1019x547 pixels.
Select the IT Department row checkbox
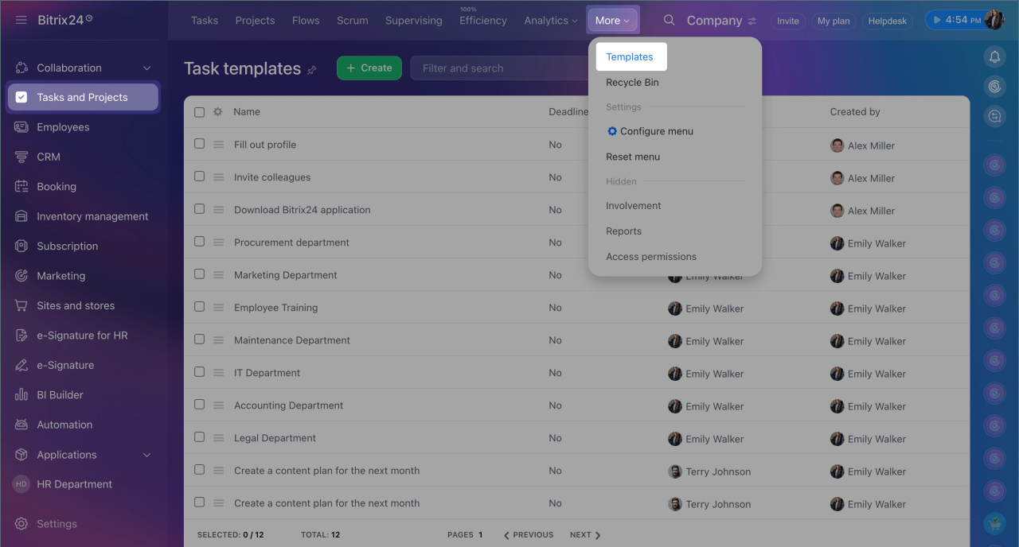[199, 372]
